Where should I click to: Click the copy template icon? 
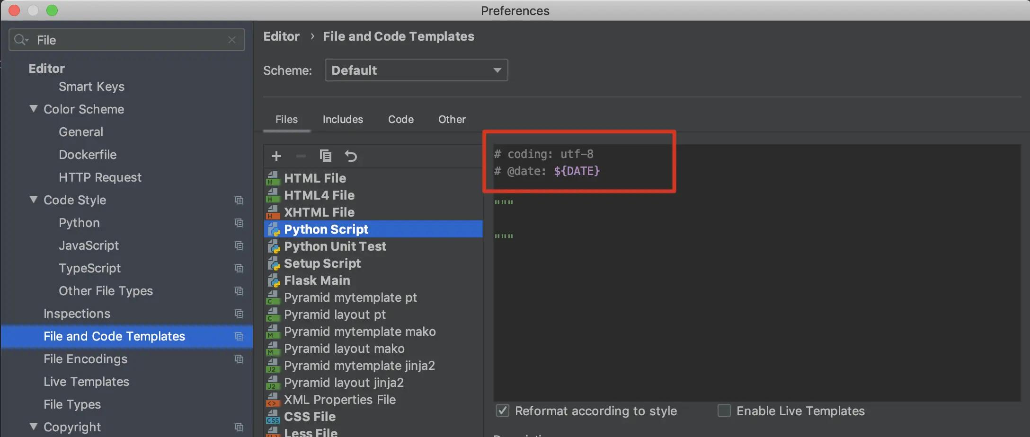pos(326,156)
